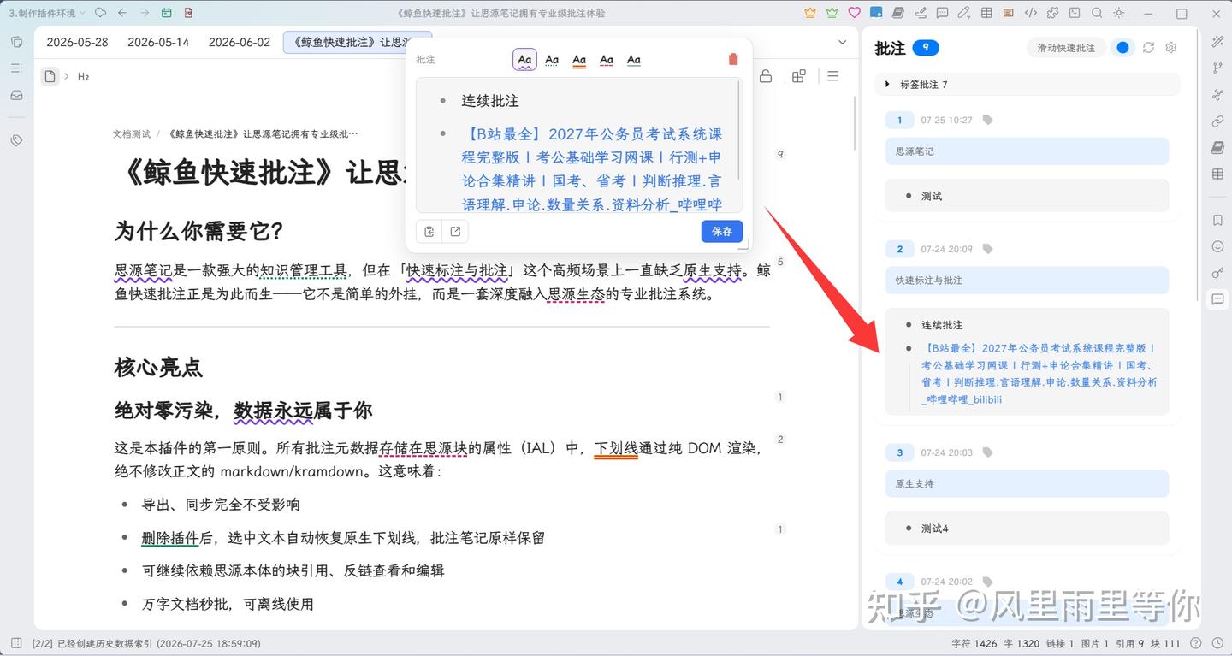Image resolution: width=1232 pixels, height=656 pixels.
Task: Select the 《鲸鱼快速批注》 document tab
Action: 358,42
